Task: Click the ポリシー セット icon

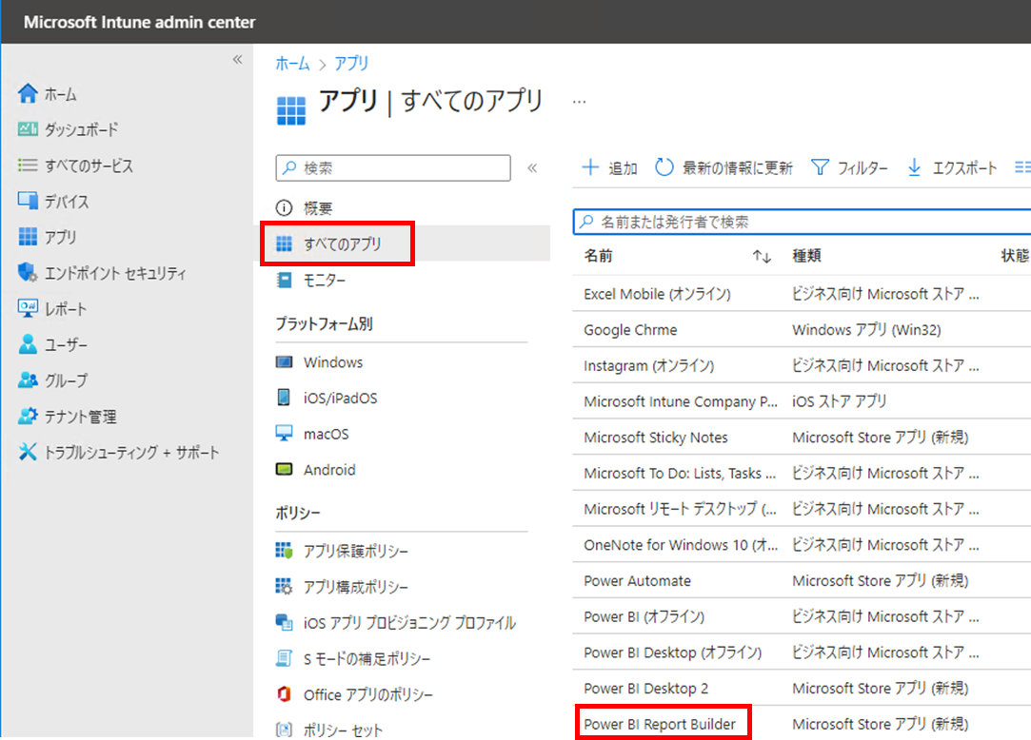Action: 284,730
